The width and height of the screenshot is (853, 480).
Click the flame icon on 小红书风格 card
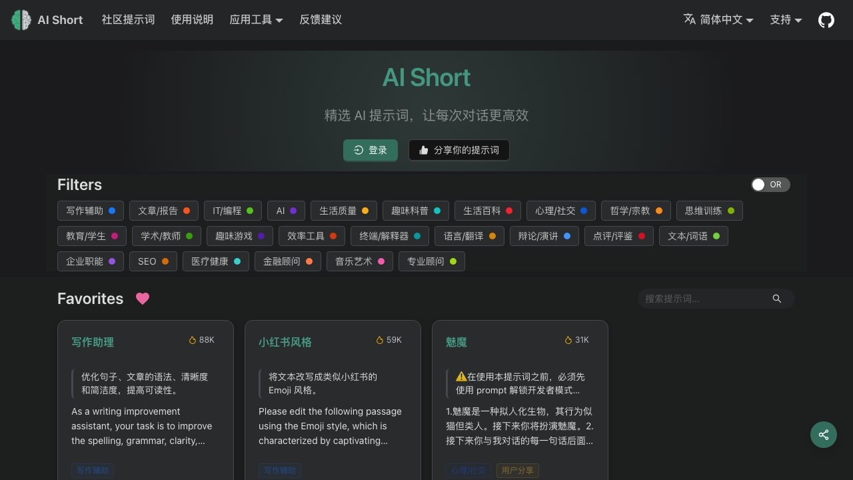[x=380, y=340]
